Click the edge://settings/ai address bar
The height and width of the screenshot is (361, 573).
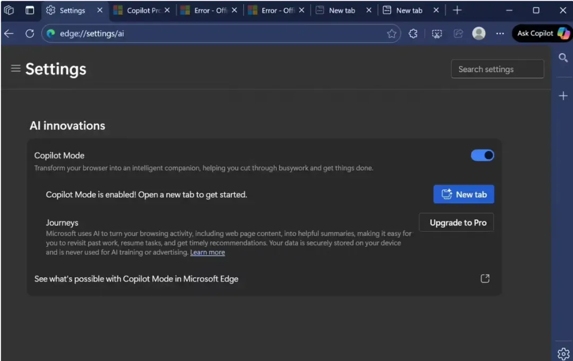pos(221,33)
